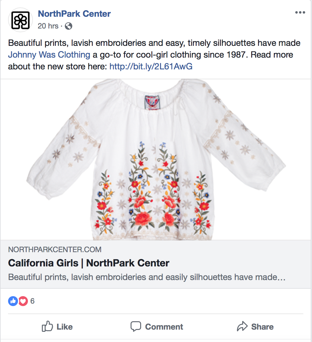Viewport: 312px width, 342px height.
Task: Open the NorthPark Center page name link
Action: pyautogui.click(x=74, y=14)
